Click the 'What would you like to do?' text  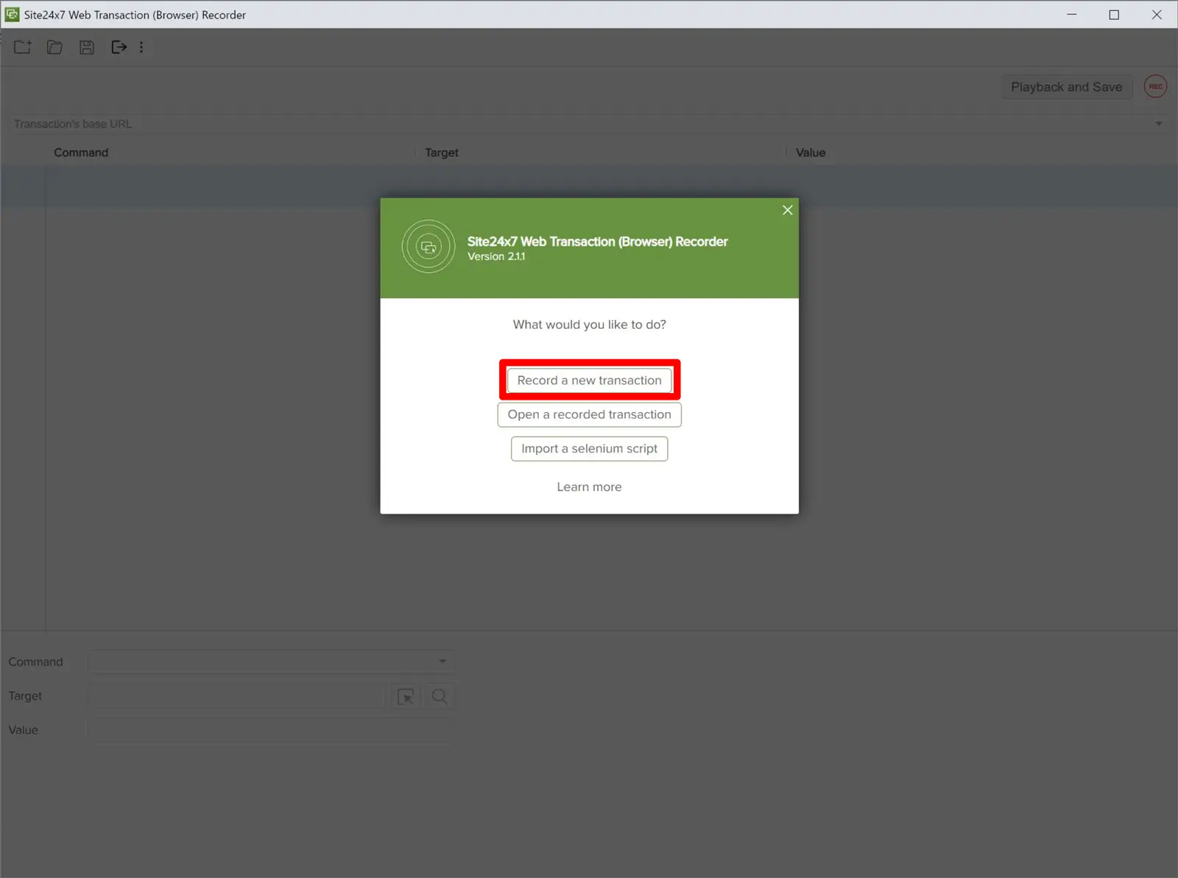[x=589, y=325]
